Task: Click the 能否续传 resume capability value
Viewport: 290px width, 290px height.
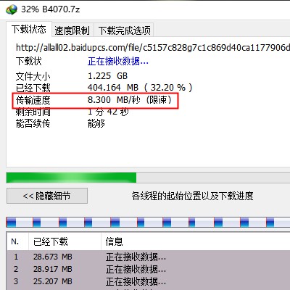Action: pos(96,124)
